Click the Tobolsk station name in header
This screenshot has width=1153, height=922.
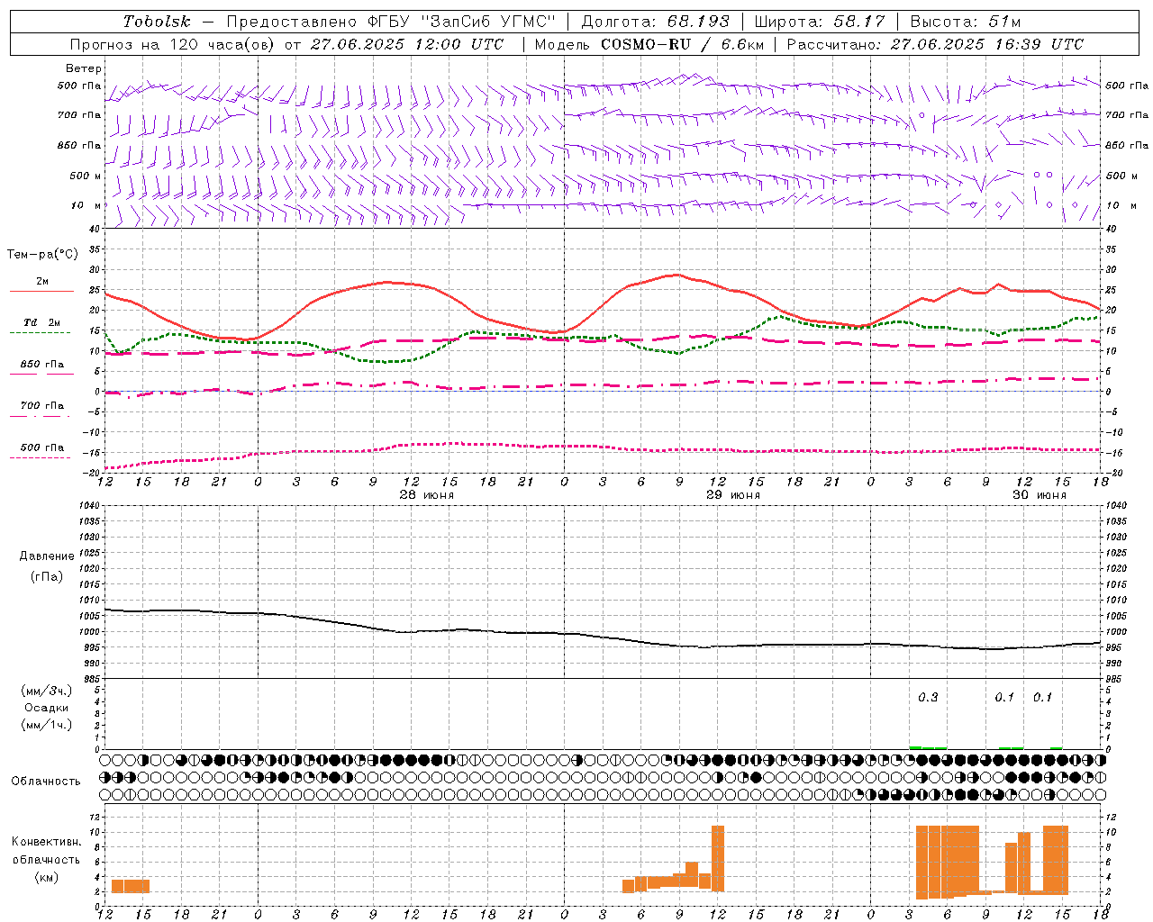[157, 22]
